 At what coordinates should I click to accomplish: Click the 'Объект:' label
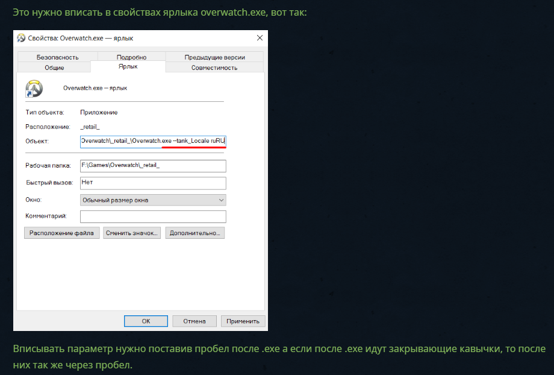click(x=37, y=141)
